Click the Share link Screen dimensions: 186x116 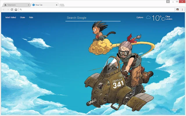tap(22, 17)
